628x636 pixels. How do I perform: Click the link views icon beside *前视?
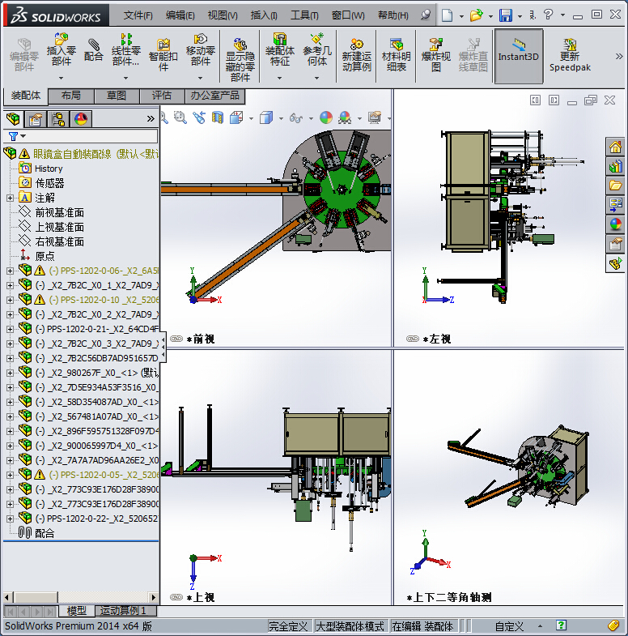pos(176,339)
